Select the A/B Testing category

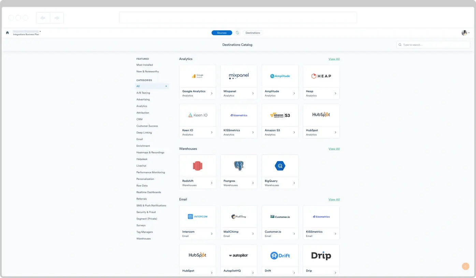(x=143, y=93)
